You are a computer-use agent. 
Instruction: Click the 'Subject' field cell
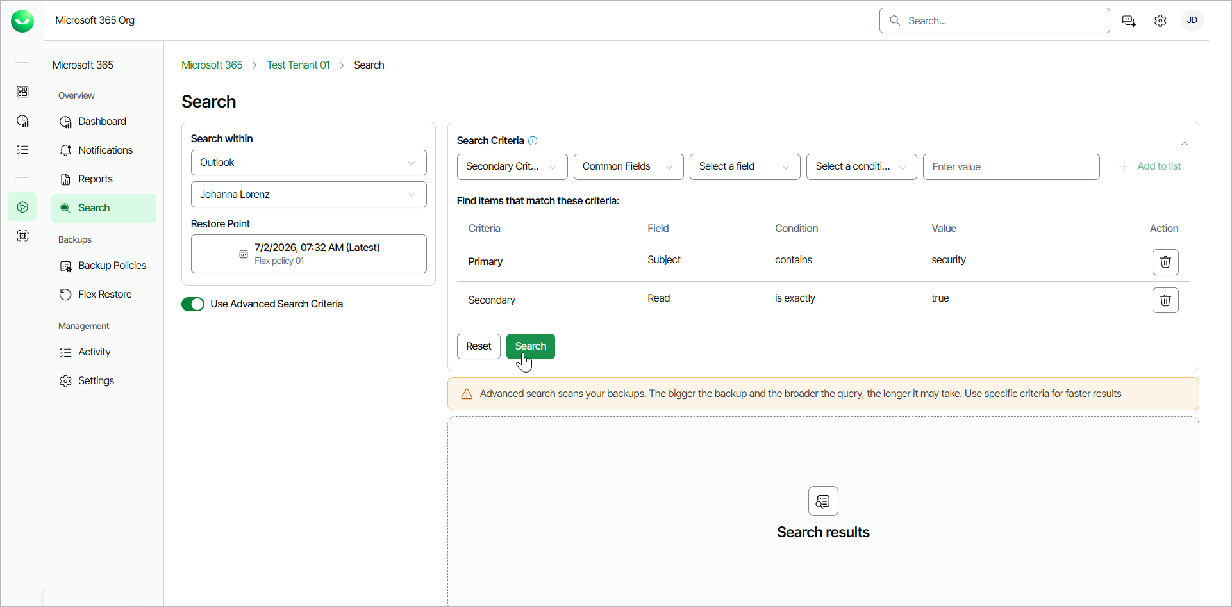coord(664,260)
